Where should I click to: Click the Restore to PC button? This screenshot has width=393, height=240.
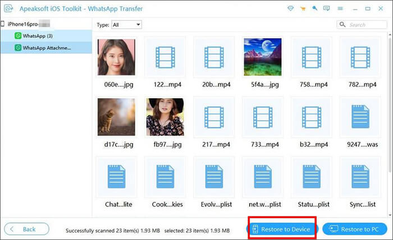pyautogui.click(x=355, y=229)
